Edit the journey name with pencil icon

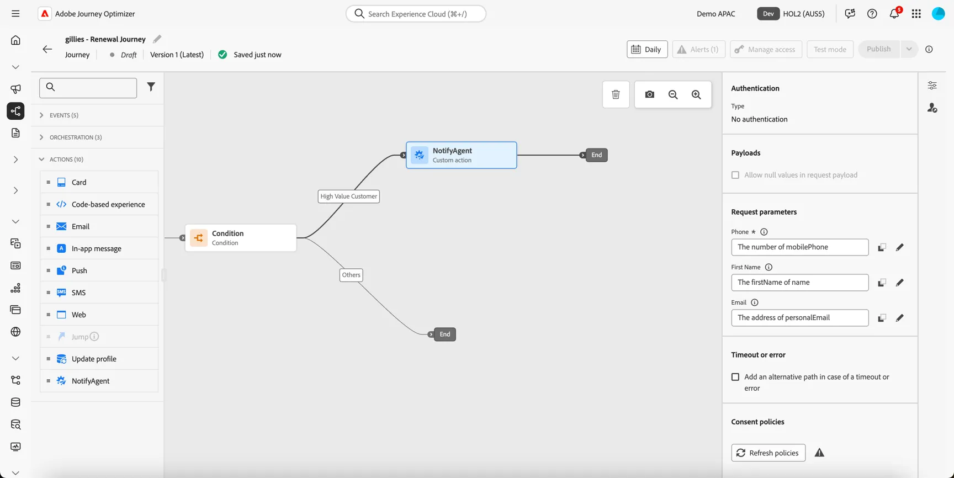[157, 39]
